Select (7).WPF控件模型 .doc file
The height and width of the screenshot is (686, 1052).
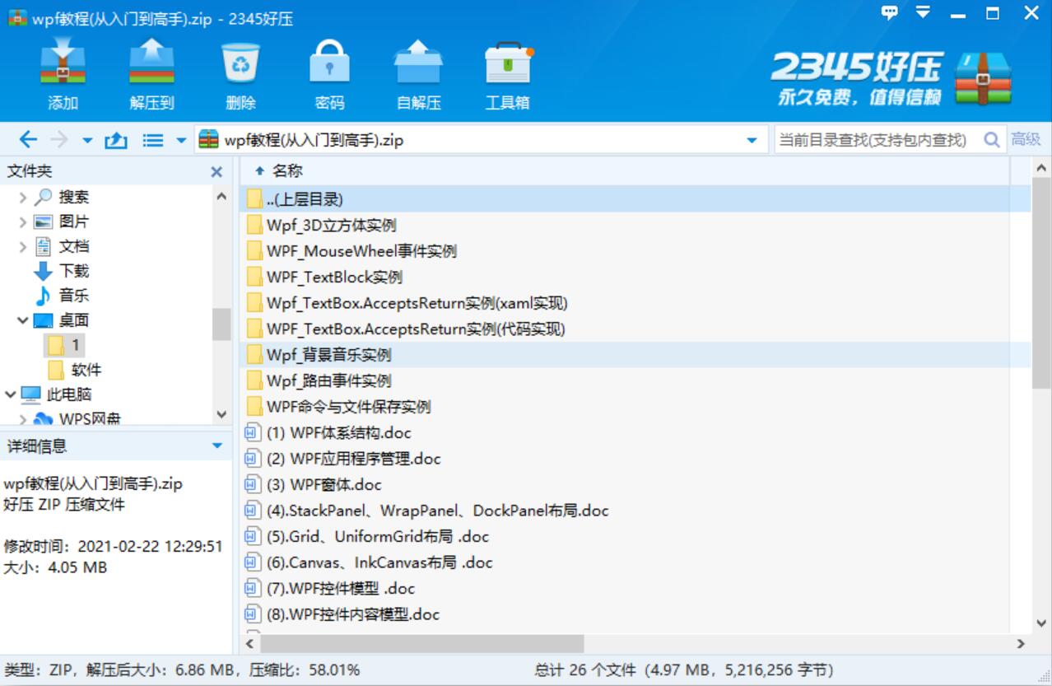click(635, 588)
